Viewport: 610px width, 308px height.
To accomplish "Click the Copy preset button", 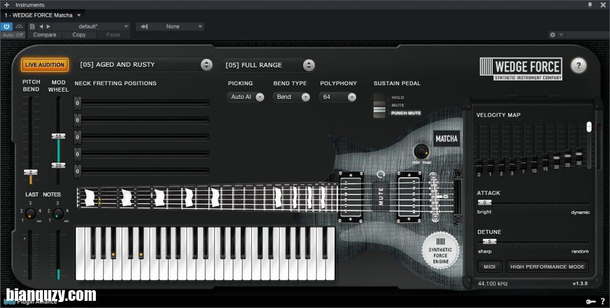I will [79, 35].
